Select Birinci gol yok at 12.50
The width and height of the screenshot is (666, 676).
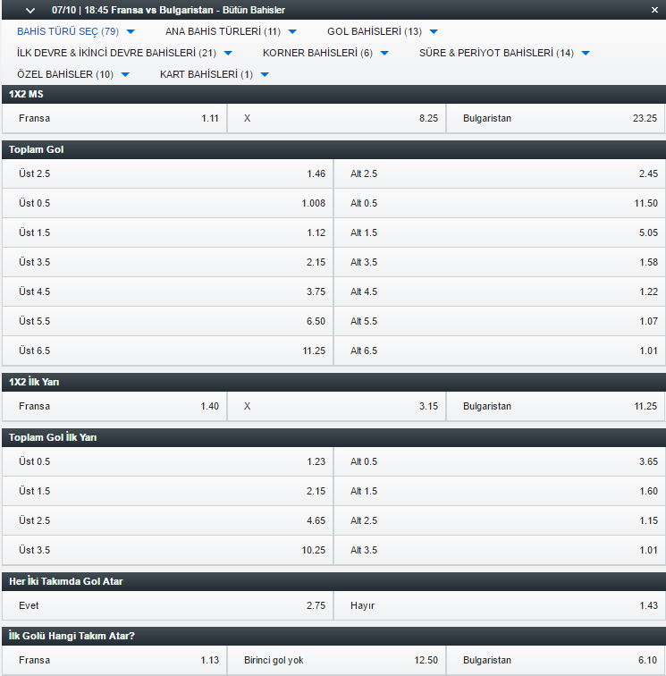336,660
